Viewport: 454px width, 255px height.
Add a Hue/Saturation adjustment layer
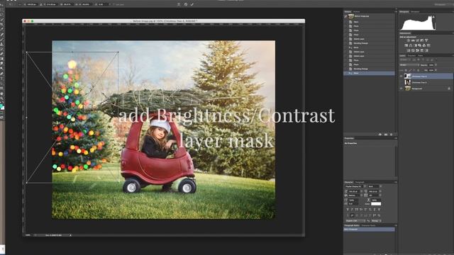[406, 45]
